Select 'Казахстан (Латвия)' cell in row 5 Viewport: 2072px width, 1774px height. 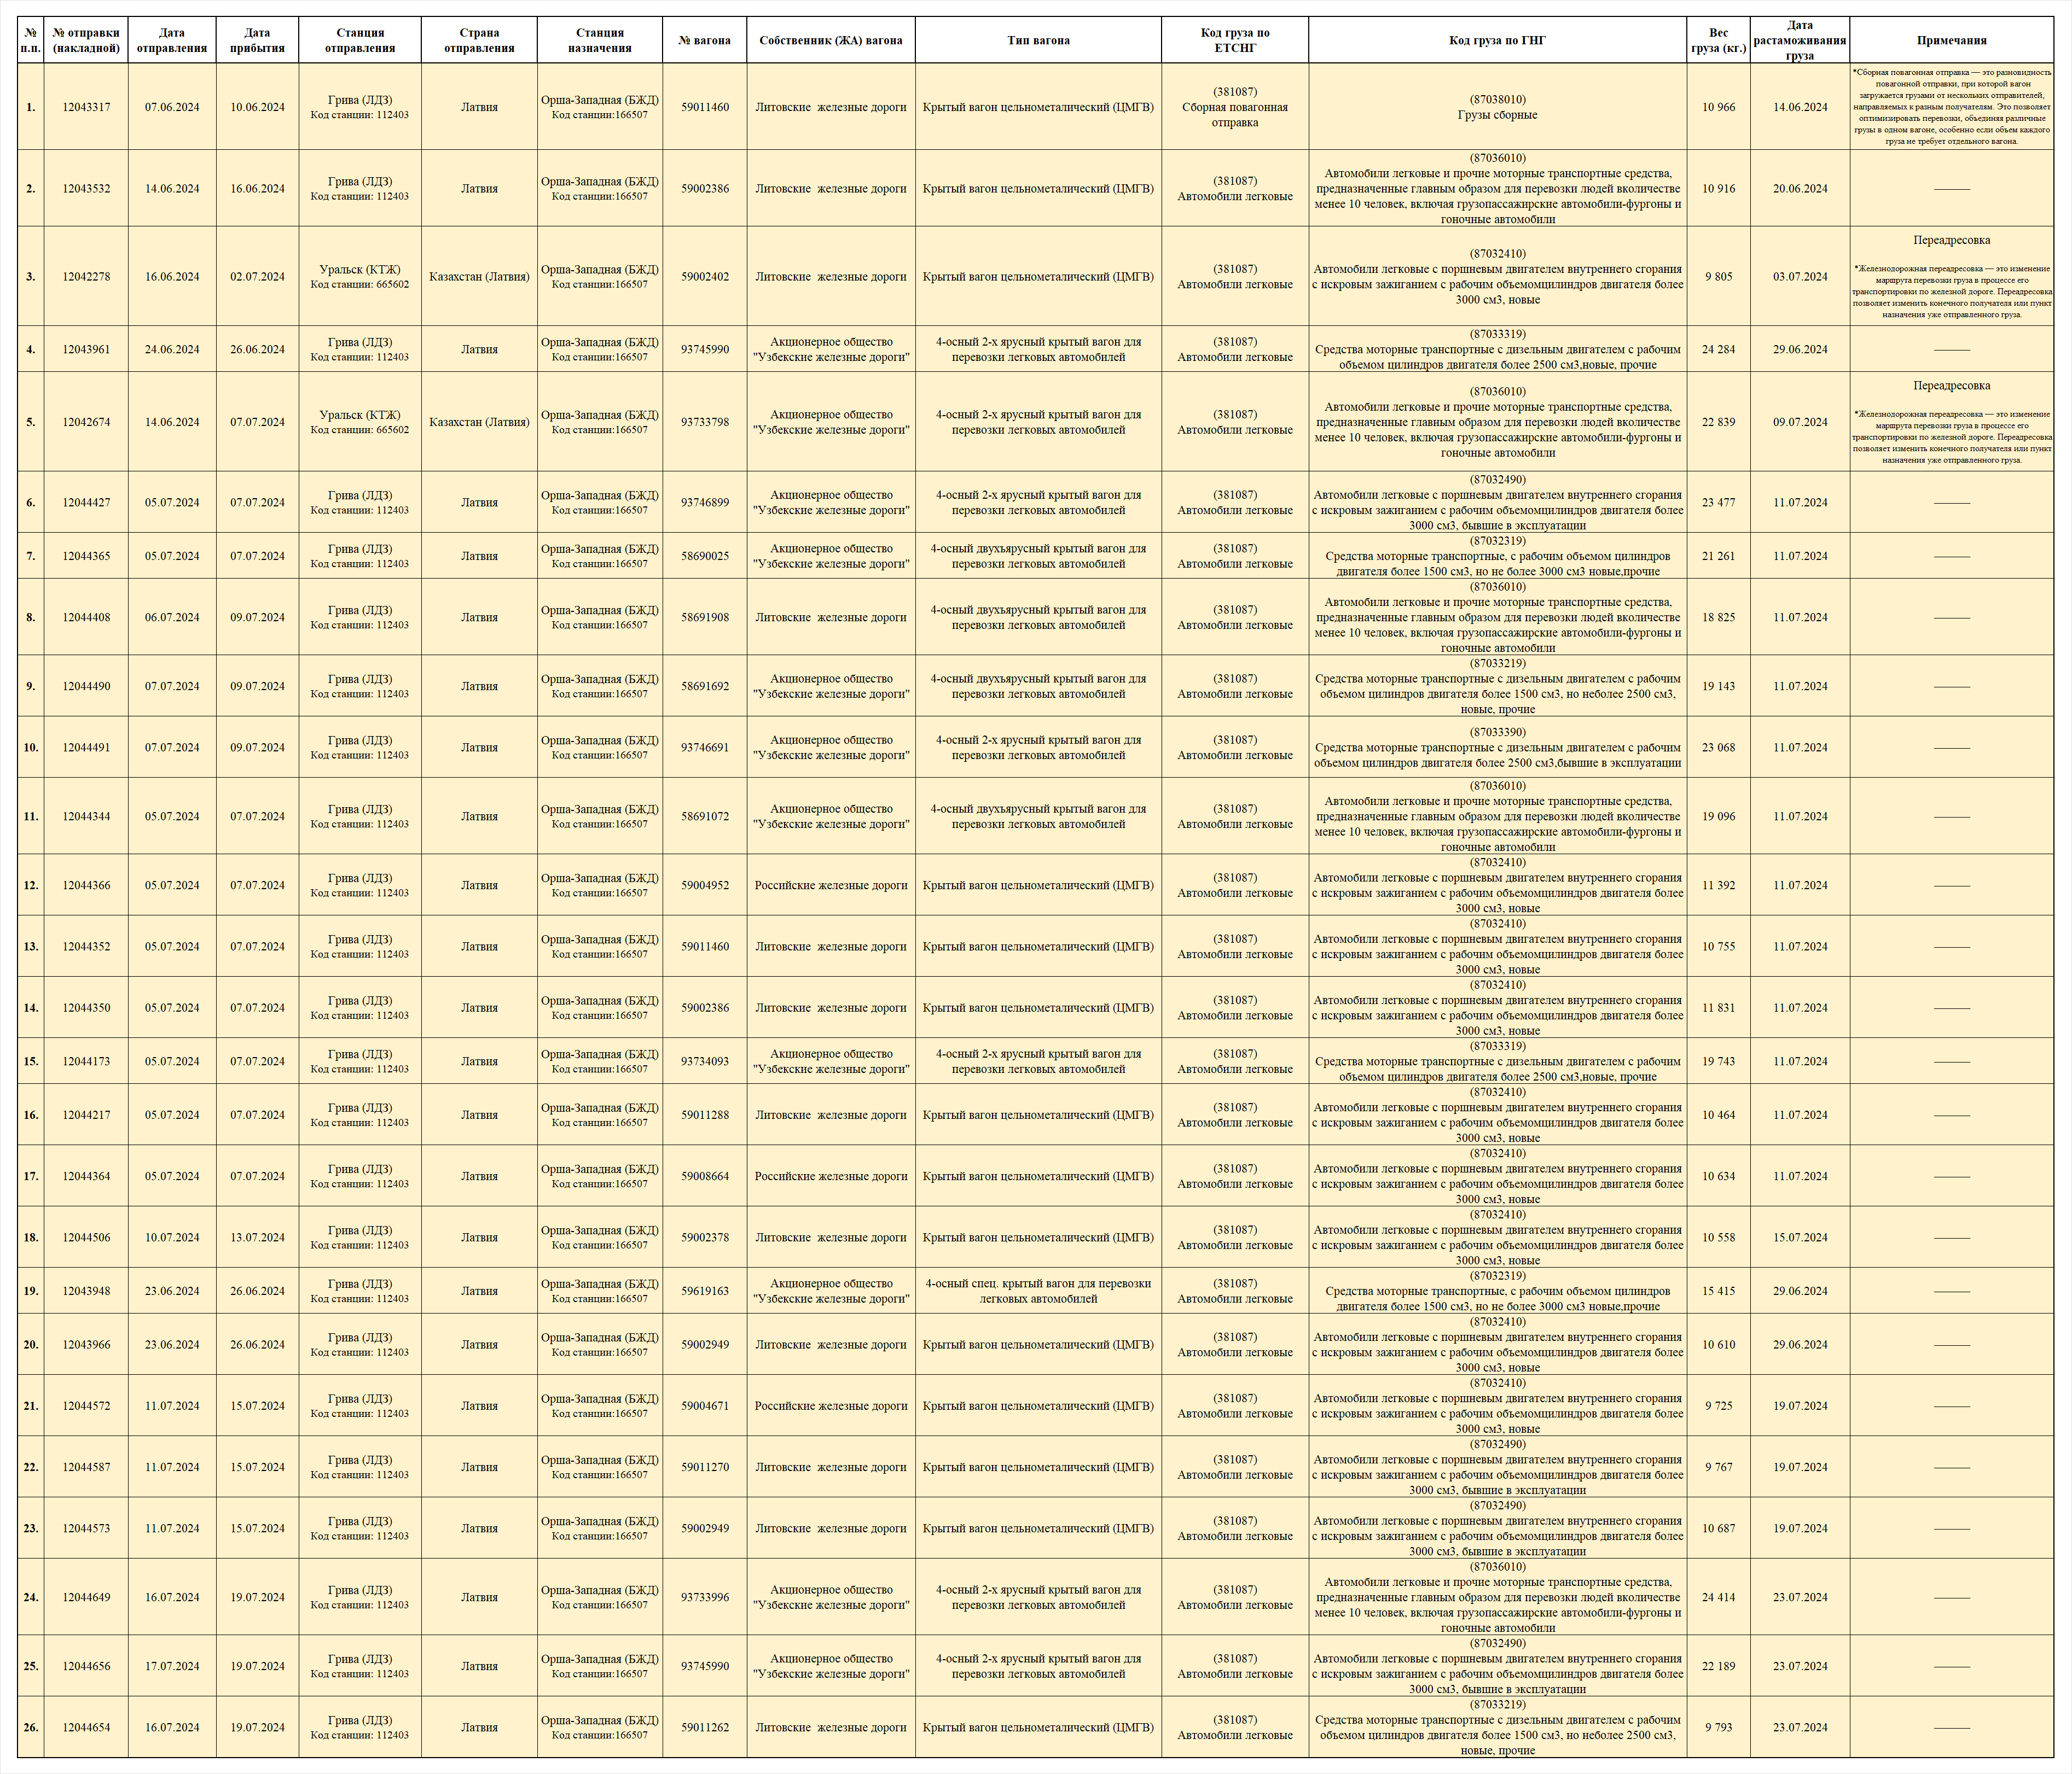pos(479,422)
